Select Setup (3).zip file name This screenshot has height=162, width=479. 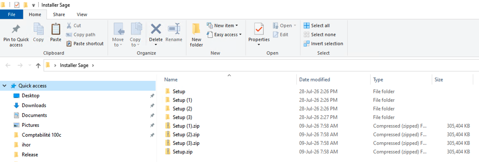(x=186, y=143)
